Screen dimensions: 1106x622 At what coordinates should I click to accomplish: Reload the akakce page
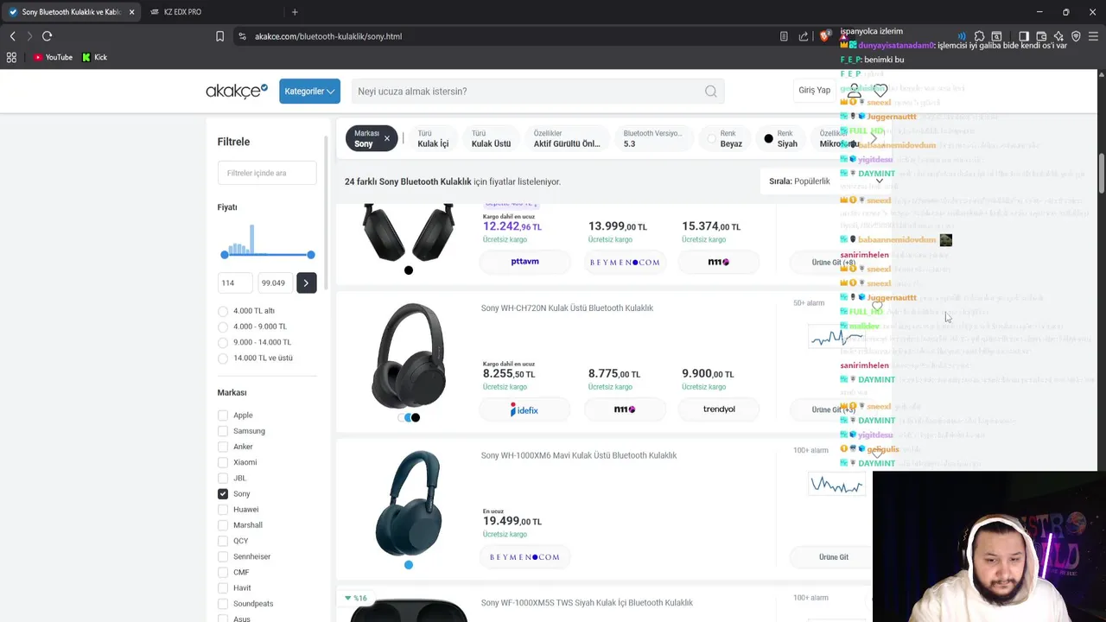point(47,36)
